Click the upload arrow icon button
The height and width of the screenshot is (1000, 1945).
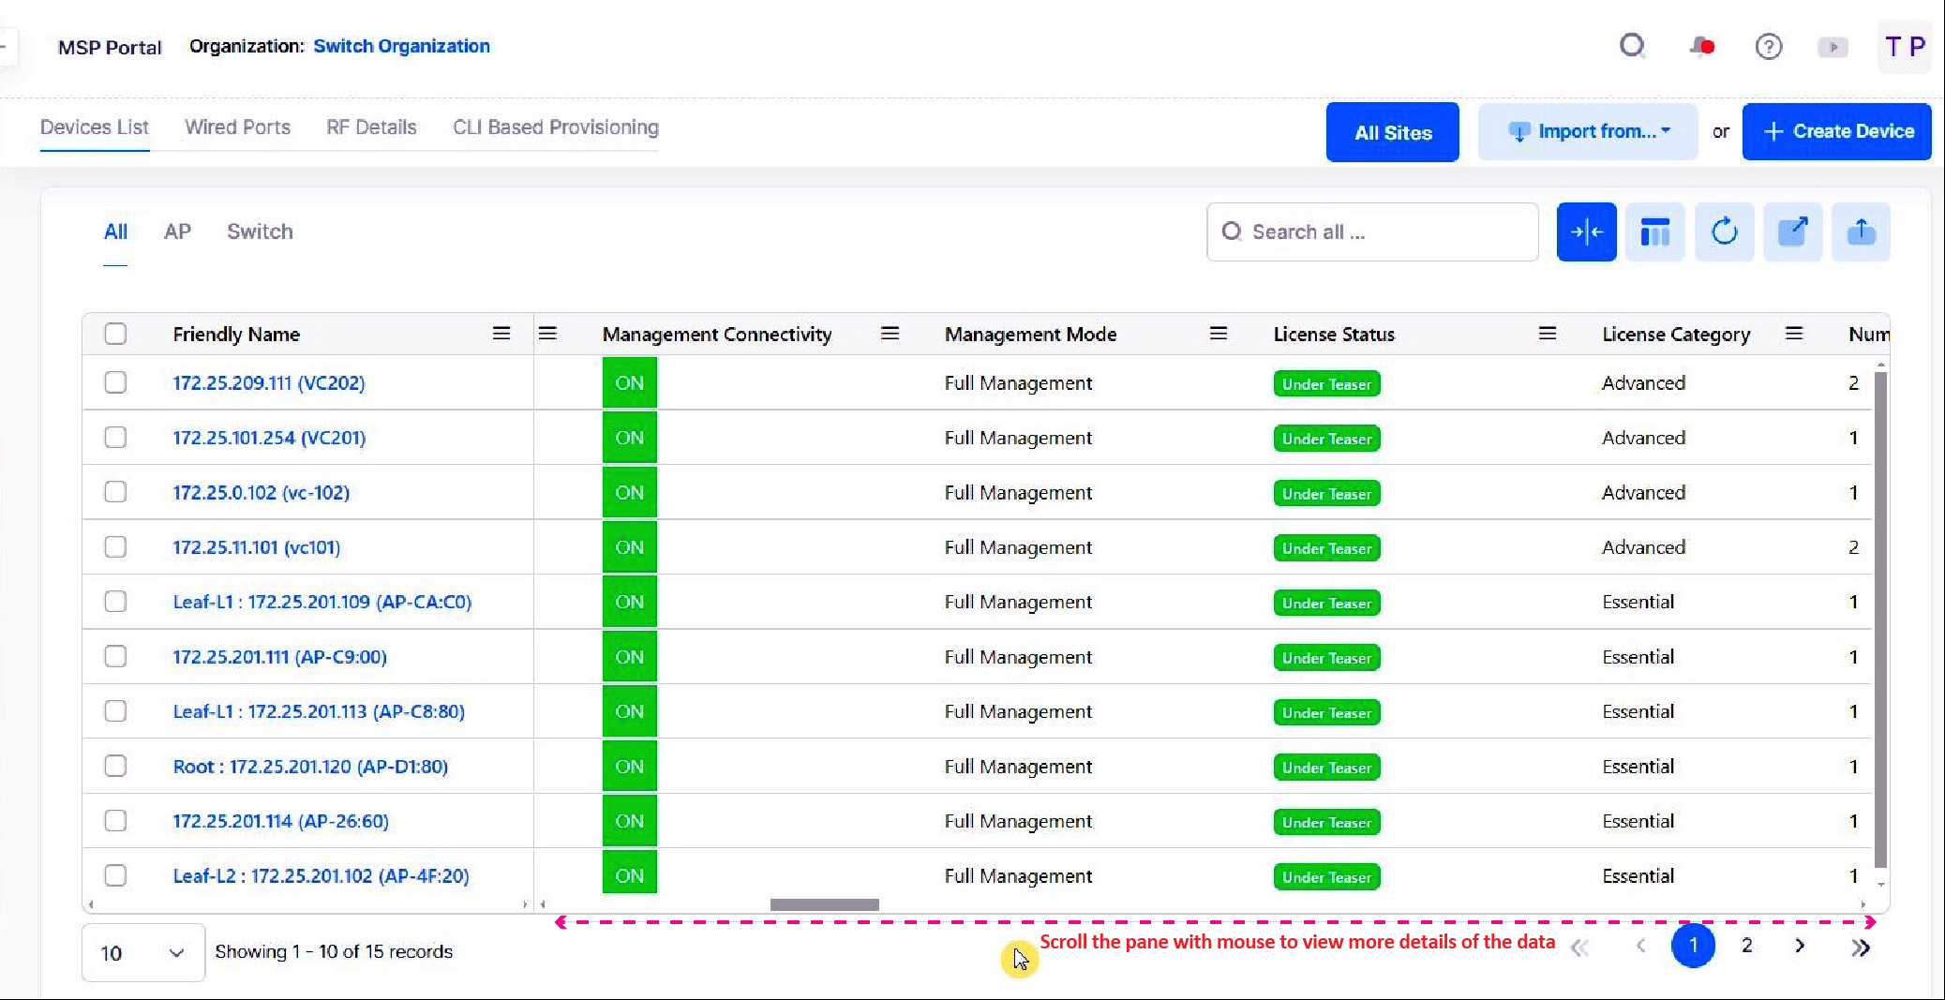pyautogui.click(x=1861, y=231)
